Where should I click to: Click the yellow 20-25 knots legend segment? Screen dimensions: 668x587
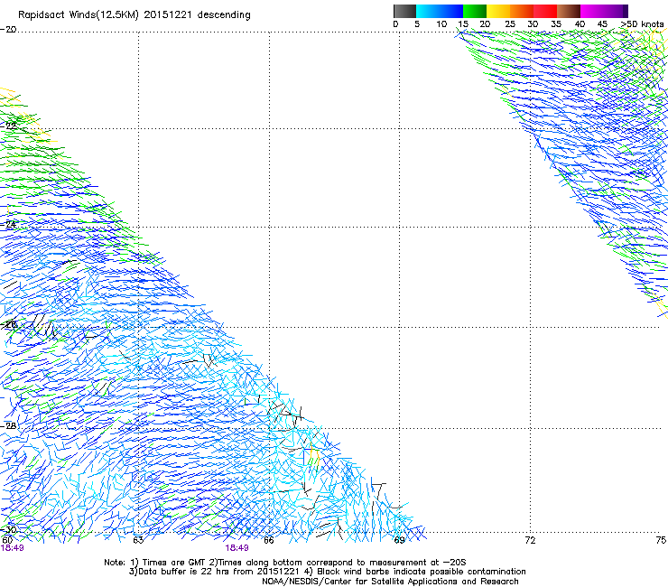point(498,11)
